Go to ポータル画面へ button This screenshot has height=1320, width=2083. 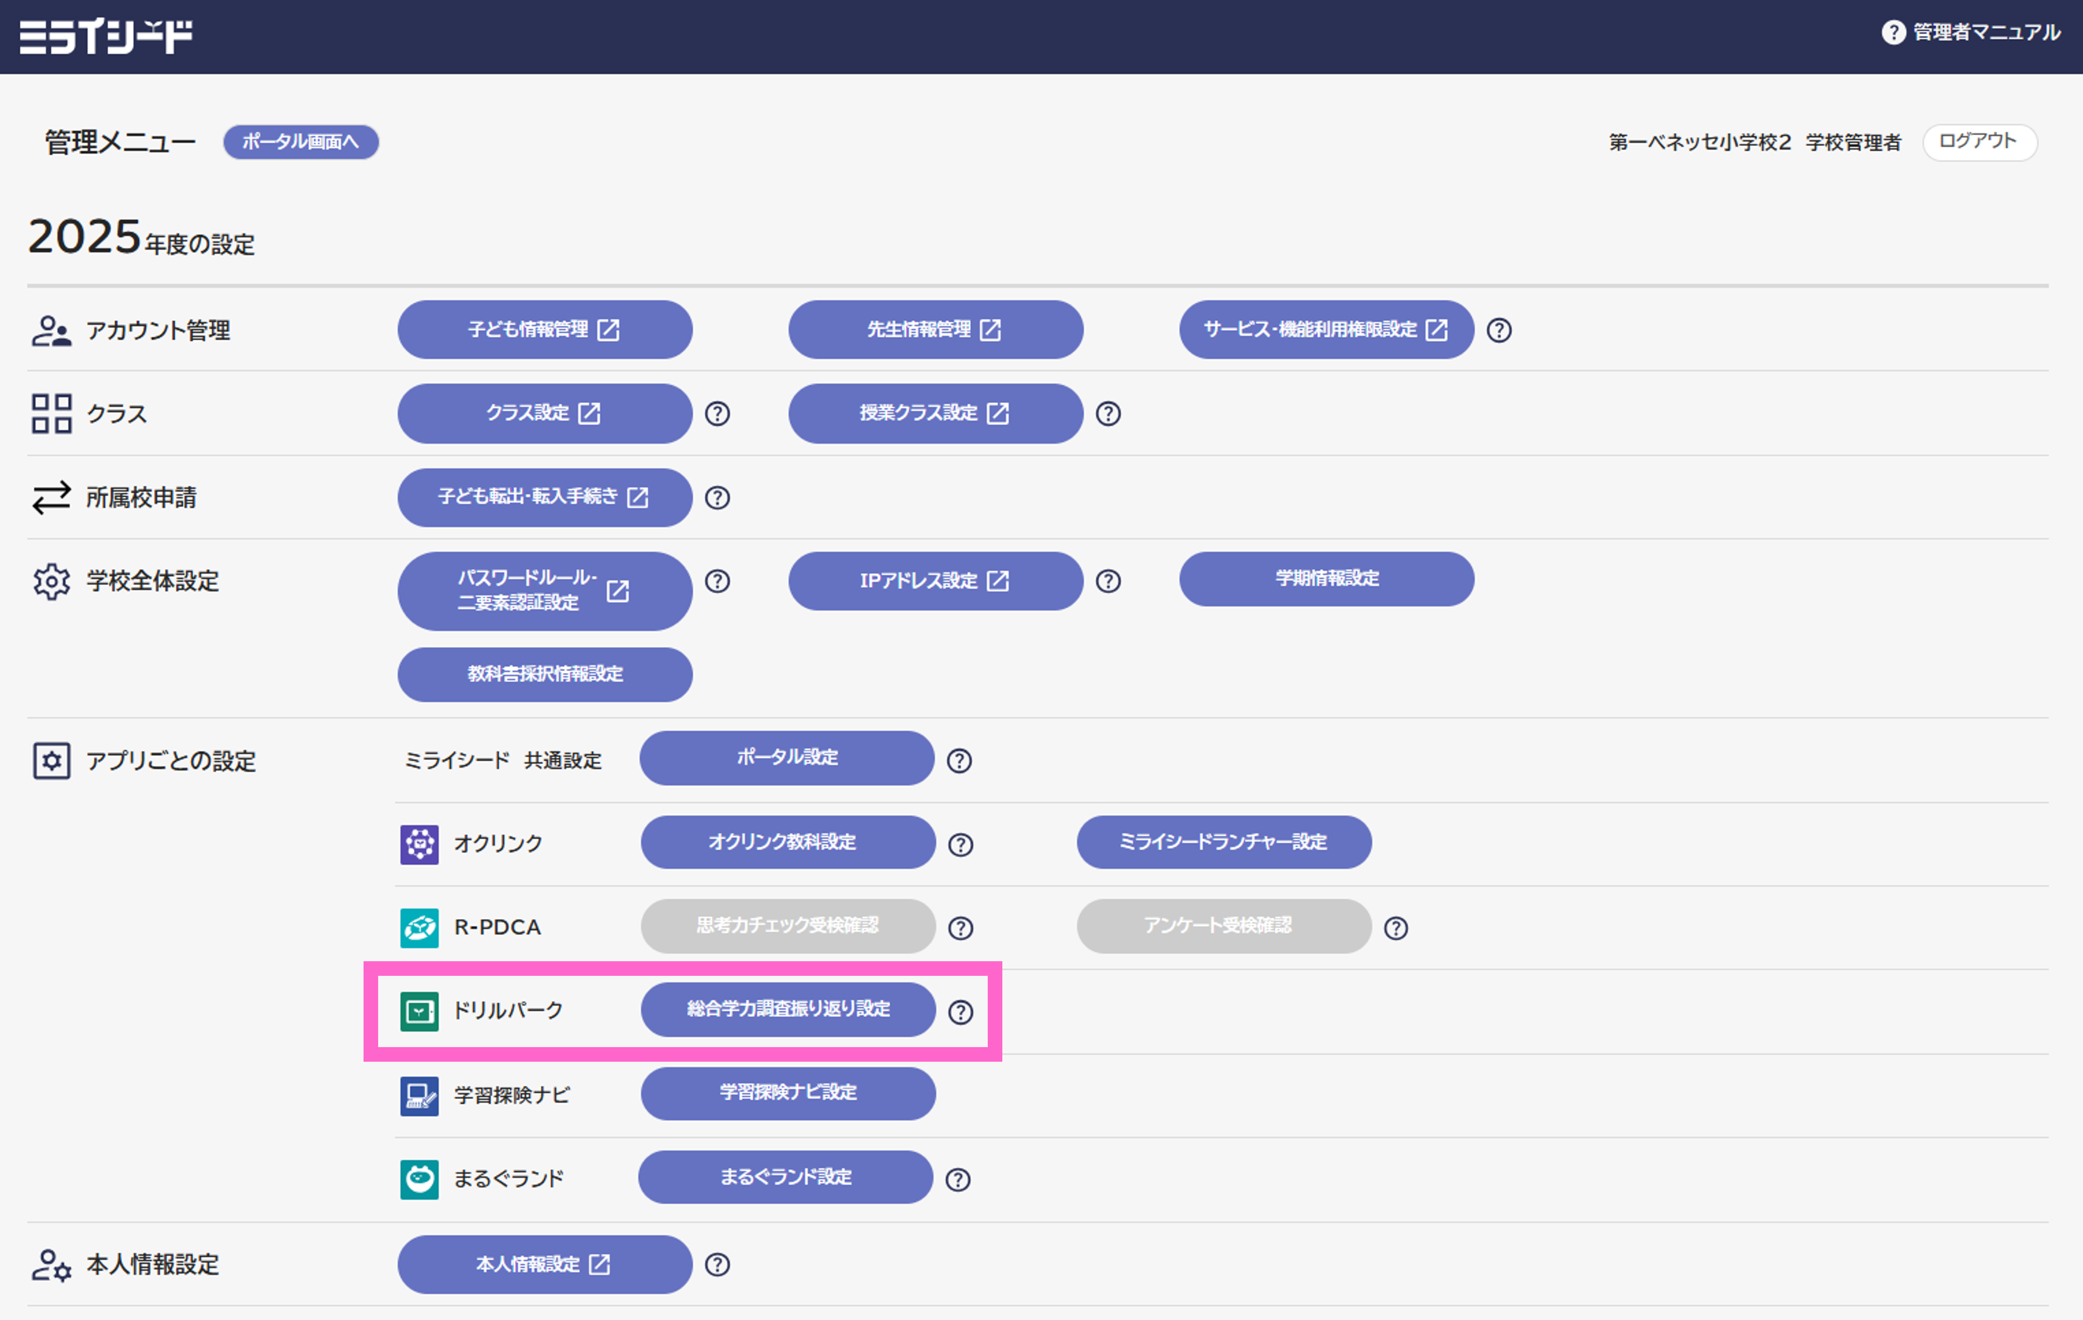point(300,142)
